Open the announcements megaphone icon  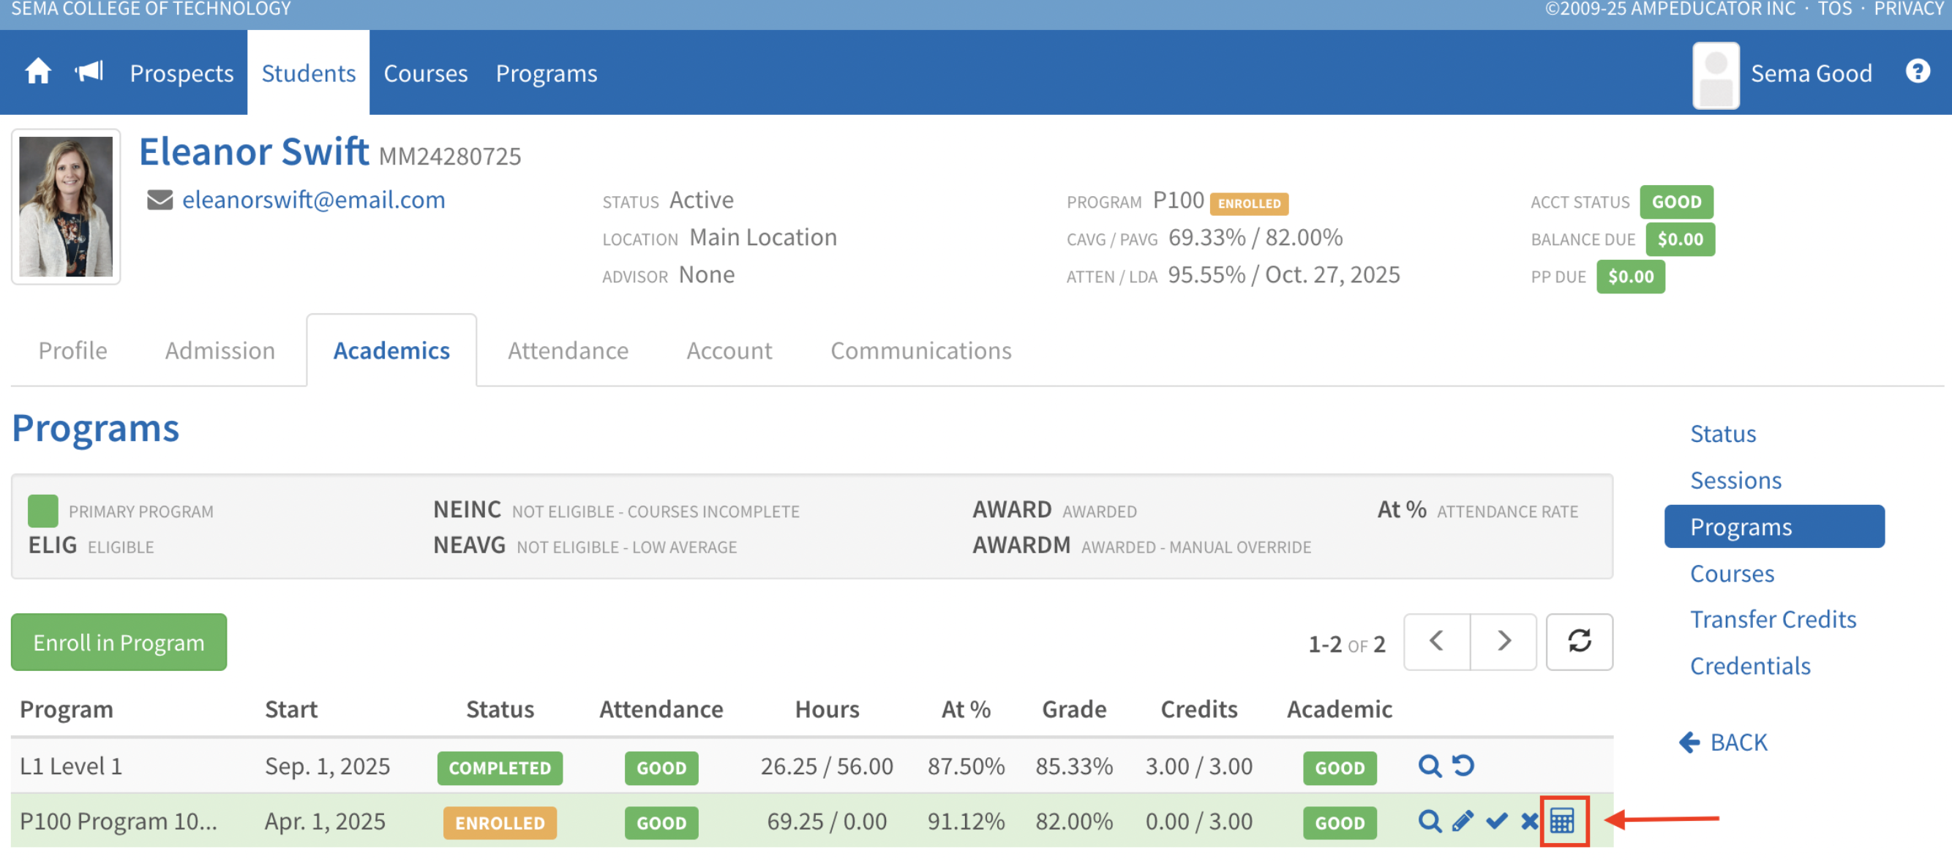[x=89, y=72]
